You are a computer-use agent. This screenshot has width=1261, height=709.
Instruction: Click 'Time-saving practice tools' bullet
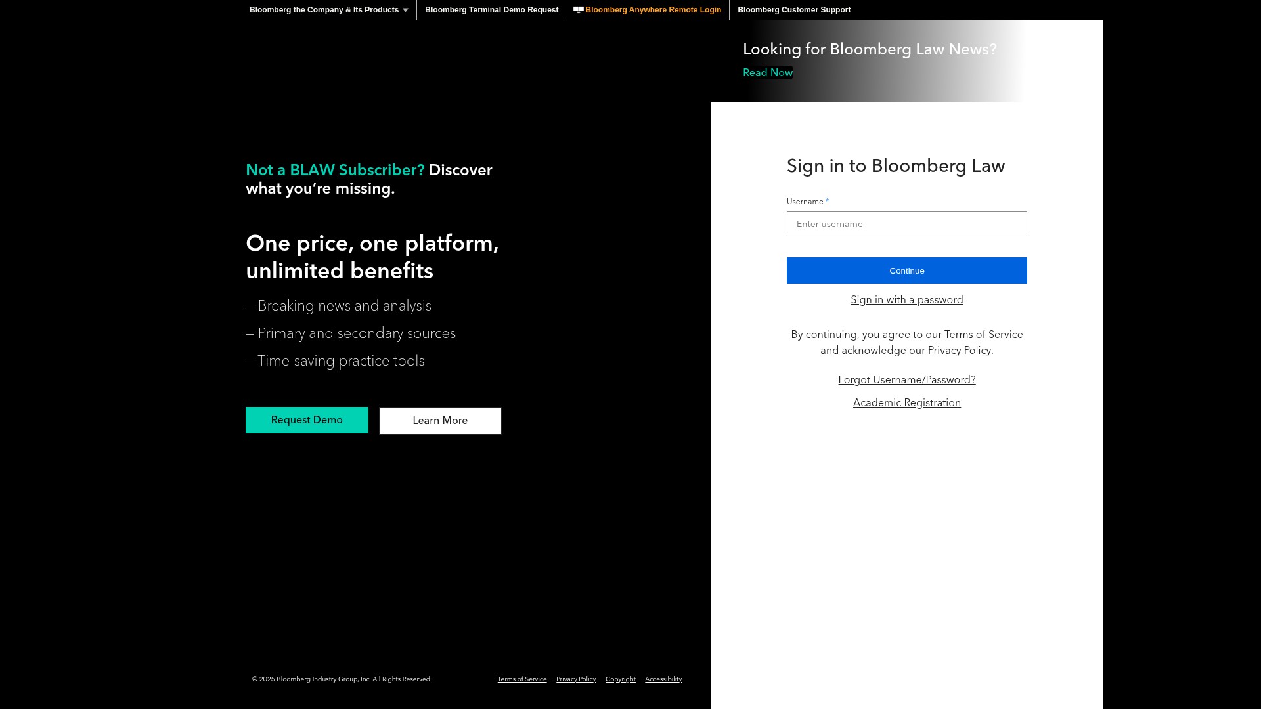tap(335, 361)
